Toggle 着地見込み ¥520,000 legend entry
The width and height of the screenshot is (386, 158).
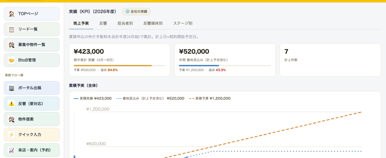150,98
